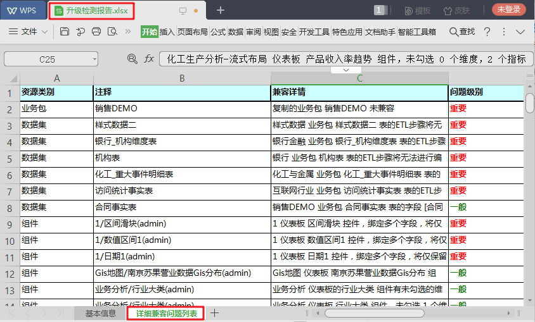Click the Print Preview icon

(x=112, y=32)
